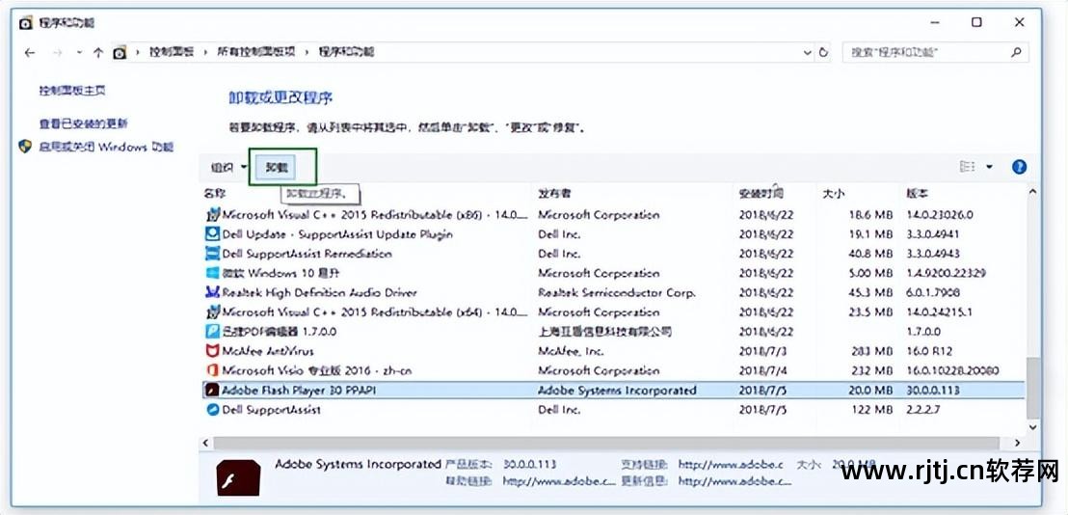Open the 帮助链接 adobe URL
Screen dimensions: 1068x515
pos(558,481)
